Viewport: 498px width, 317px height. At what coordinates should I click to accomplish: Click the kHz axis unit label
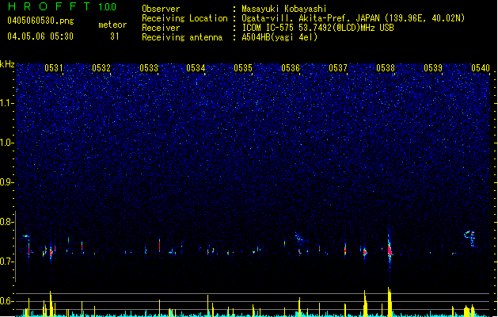7,64
